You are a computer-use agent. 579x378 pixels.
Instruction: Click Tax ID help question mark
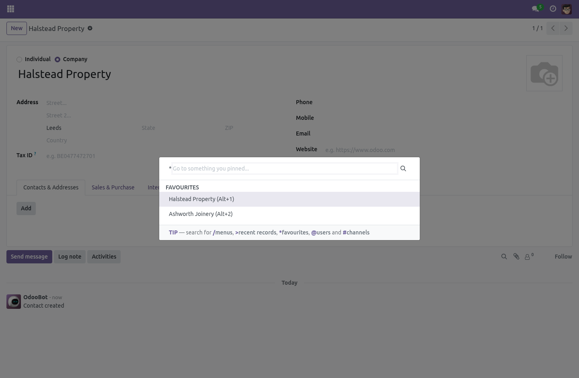click(35, 153)
